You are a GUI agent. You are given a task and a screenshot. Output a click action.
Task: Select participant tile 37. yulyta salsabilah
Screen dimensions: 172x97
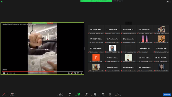(96, 67)
